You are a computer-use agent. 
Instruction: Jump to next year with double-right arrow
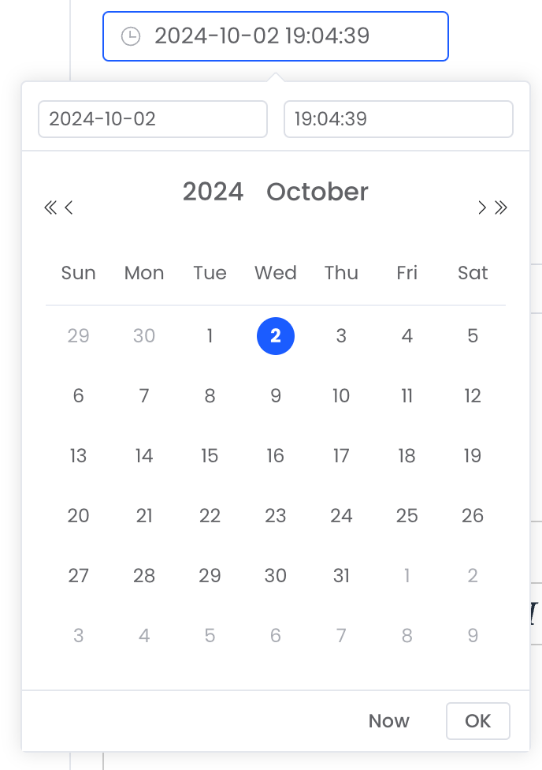501,207
